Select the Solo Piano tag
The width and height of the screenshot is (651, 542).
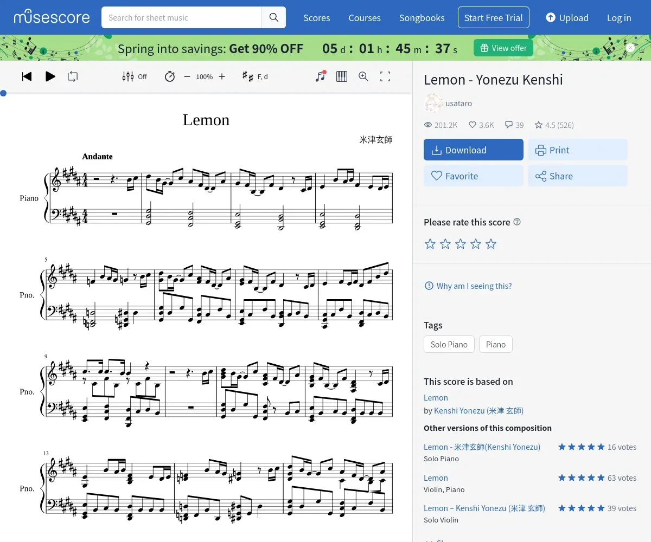coord(449,344)
